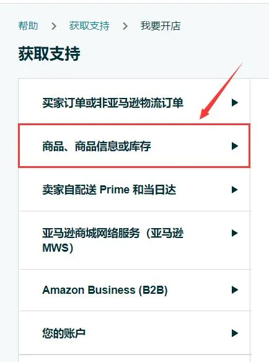Select Amazon Business (B2B) support topic
This screenshot has height=362, width=269.
[x=134, y=290]
